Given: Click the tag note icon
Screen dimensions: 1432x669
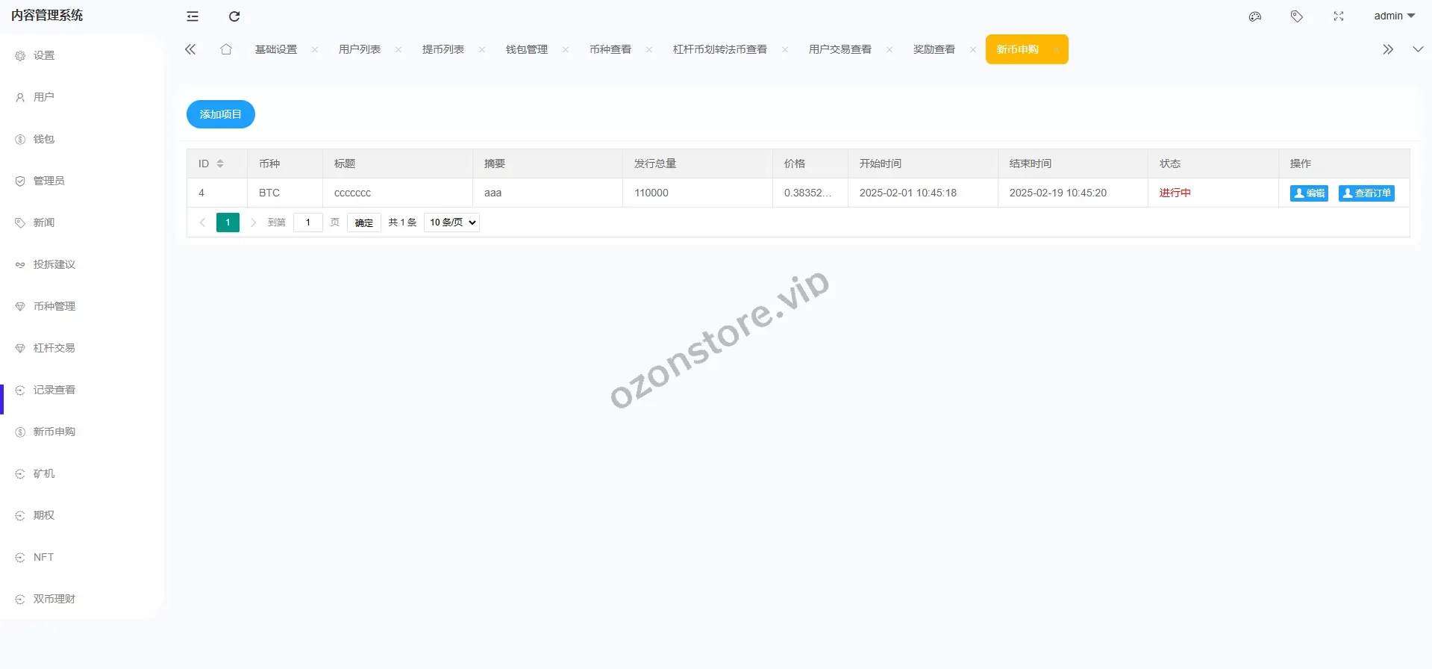Looking at the screenshot, I should tap(1297, 16).
